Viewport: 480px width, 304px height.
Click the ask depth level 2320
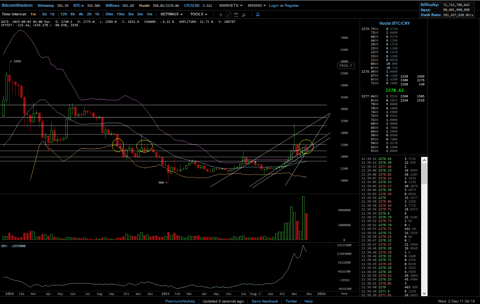coord(404,76)
